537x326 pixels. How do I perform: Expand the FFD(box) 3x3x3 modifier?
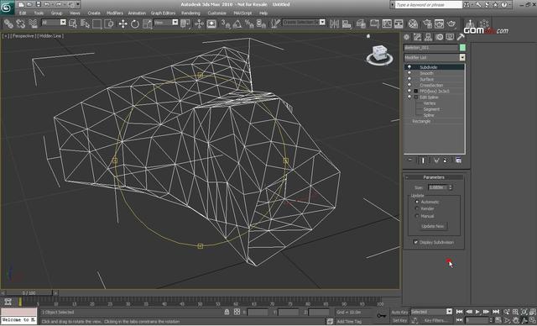tap(416, 92)
